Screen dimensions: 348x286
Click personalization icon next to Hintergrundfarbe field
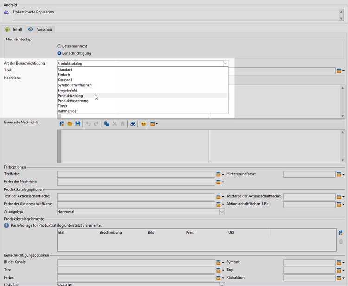pos(341,174)
